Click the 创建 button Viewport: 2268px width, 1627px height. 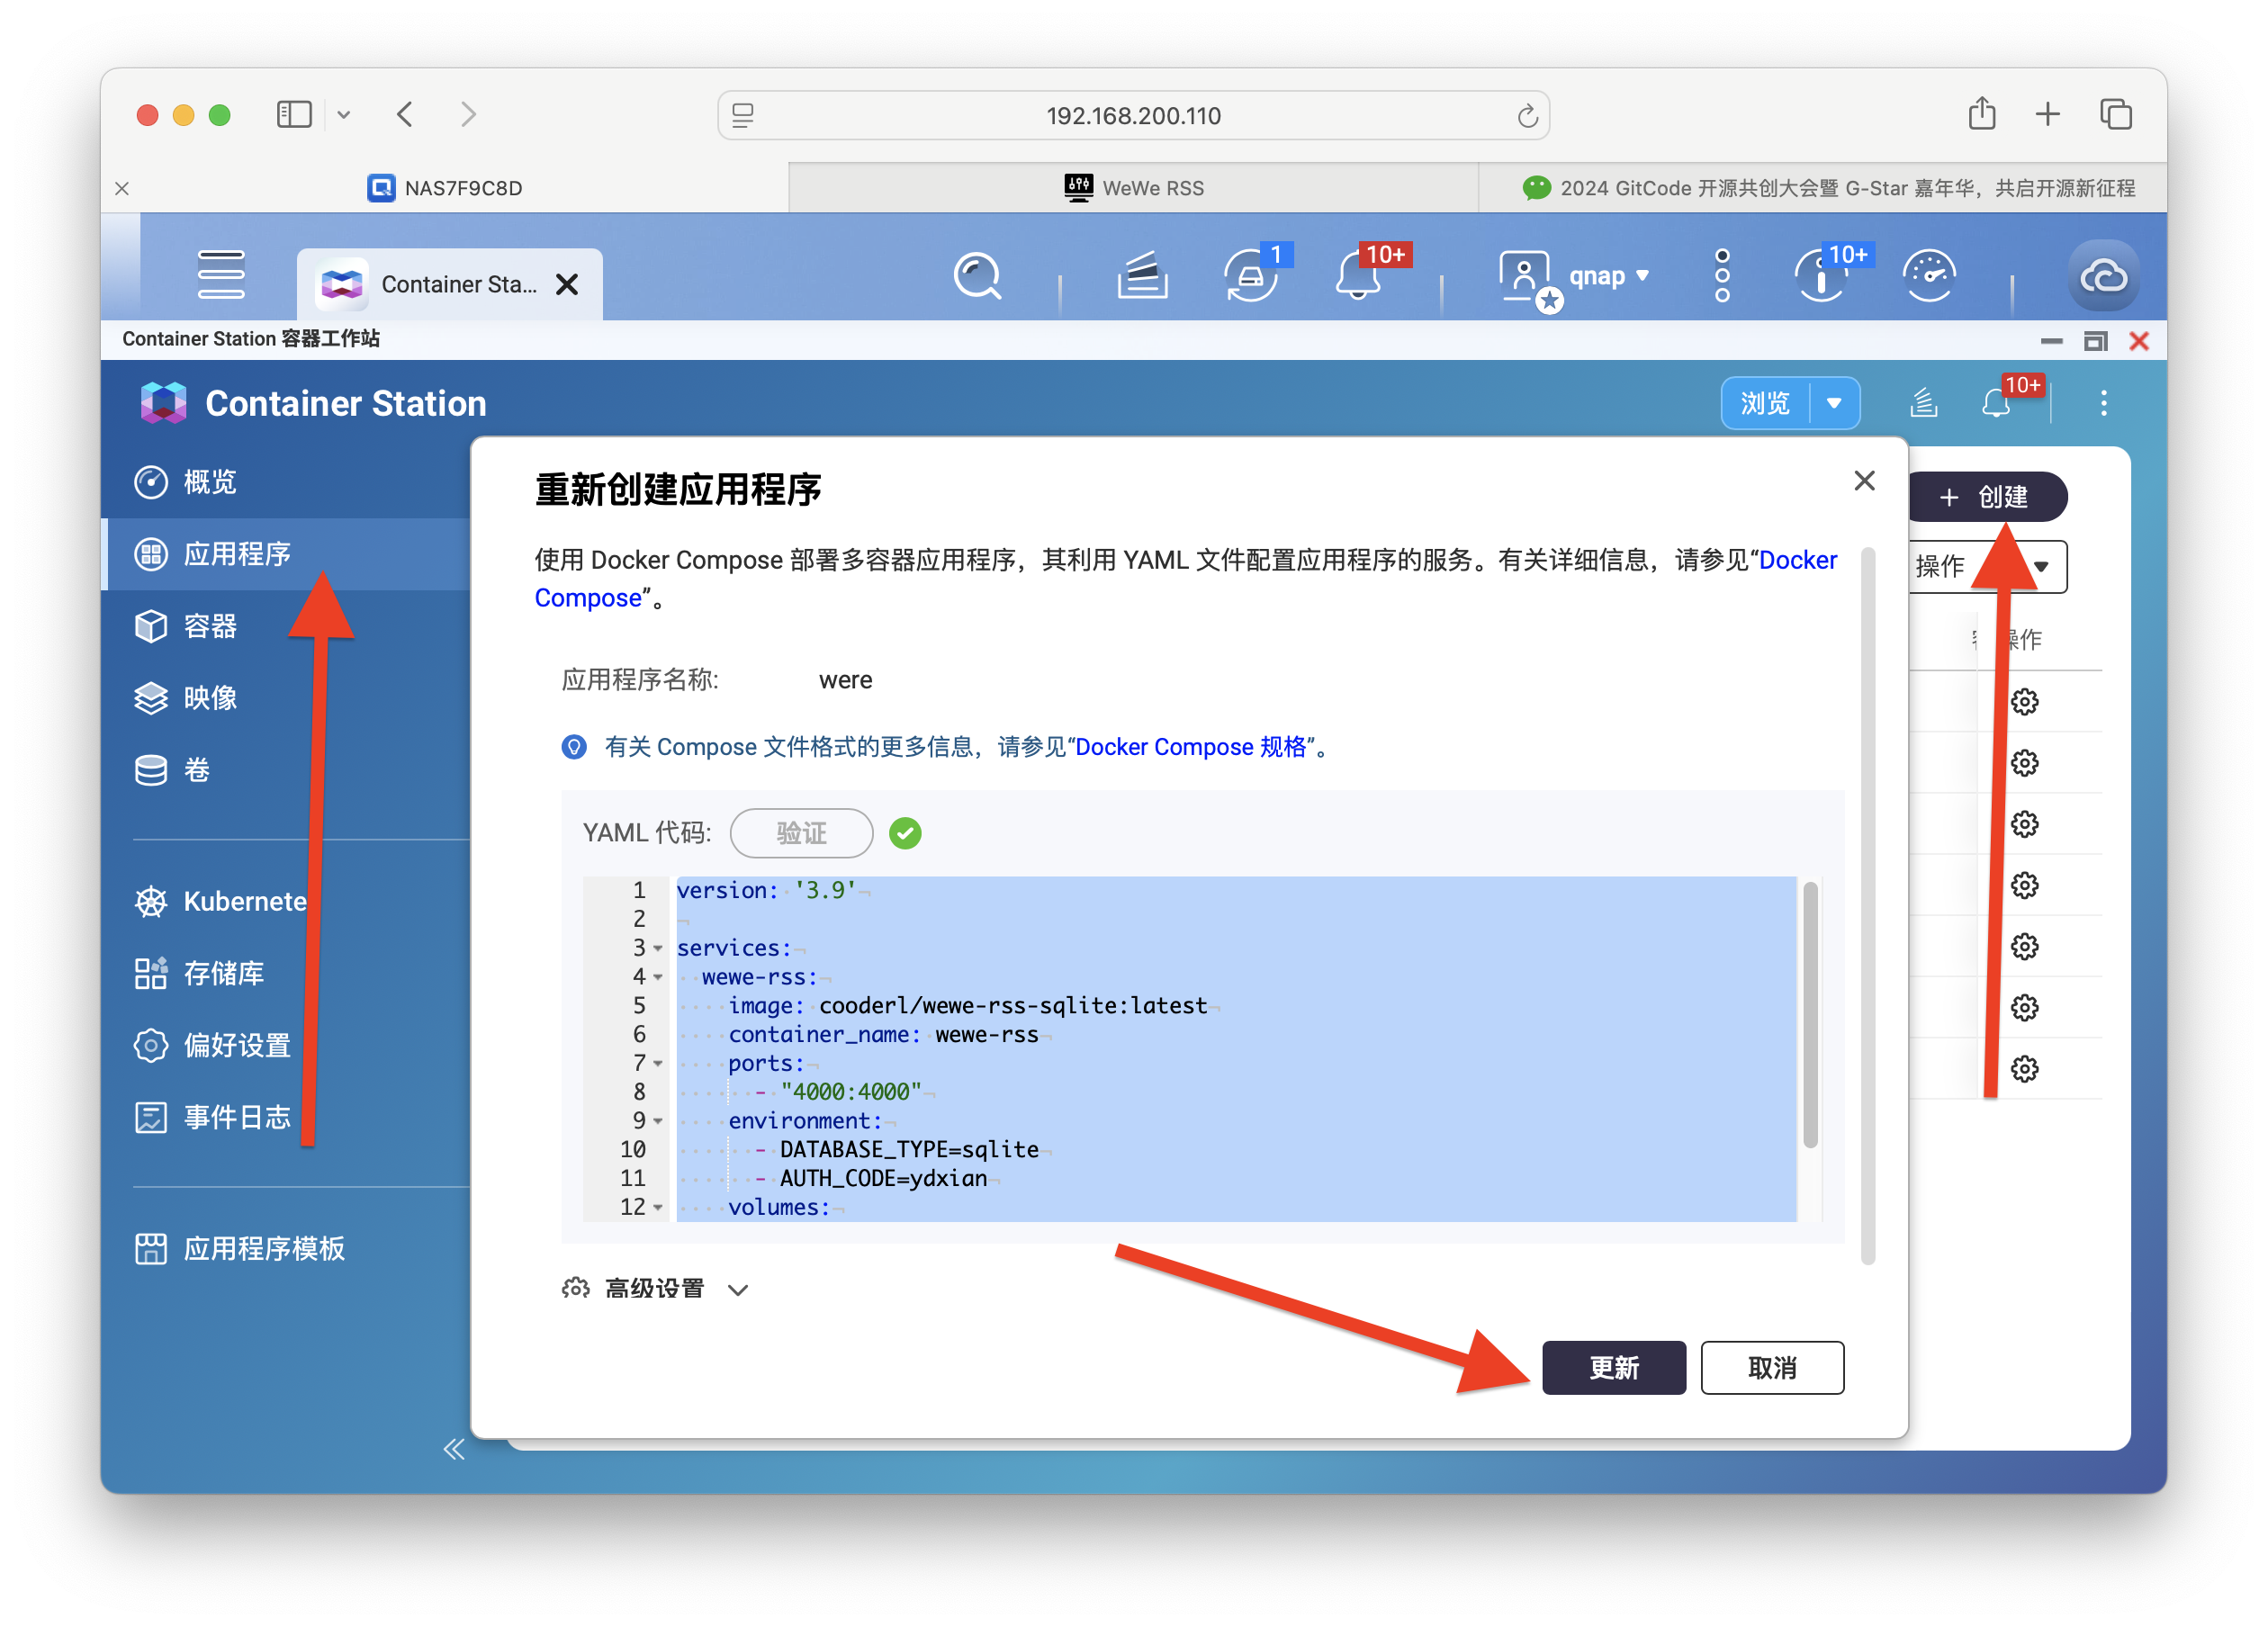tap(1986, 497)
